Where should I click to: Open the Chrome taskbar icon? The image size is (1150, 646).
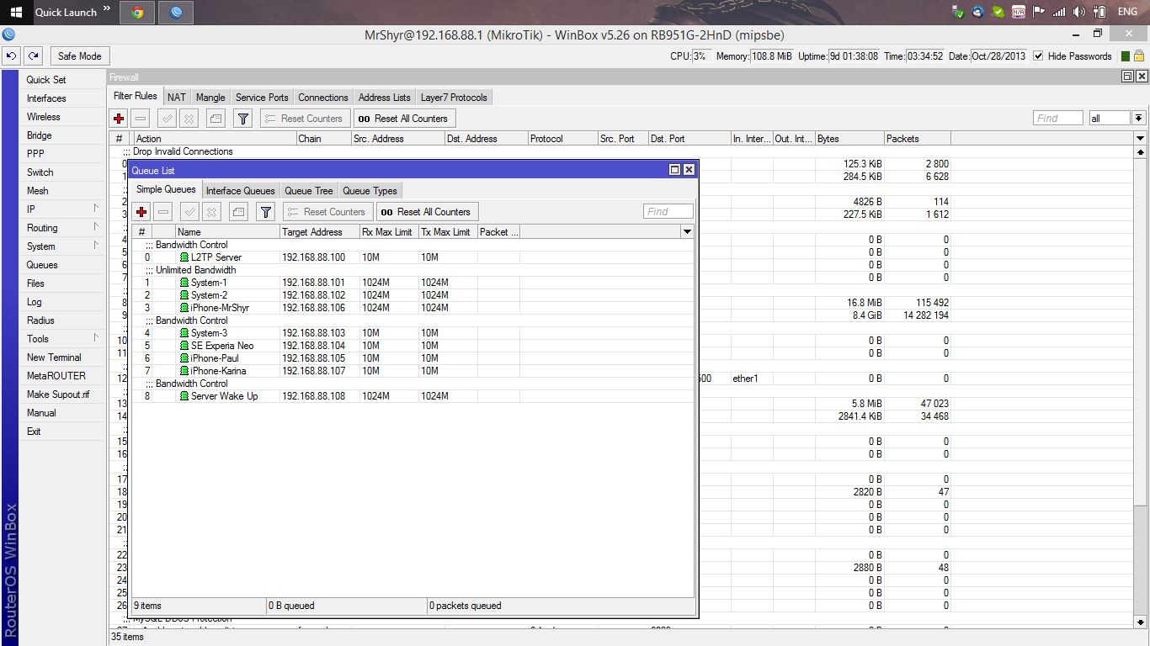[137, 12]
